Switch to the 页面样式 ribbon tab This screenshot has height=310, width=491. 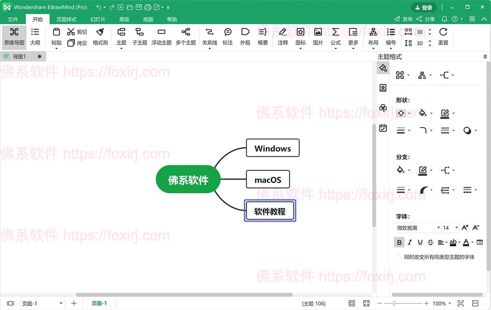pos(67,19)
